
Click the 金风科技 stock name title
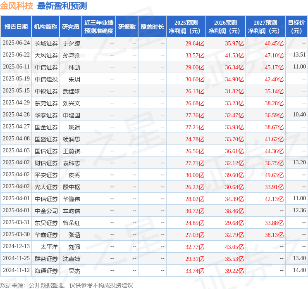(17, 6)
